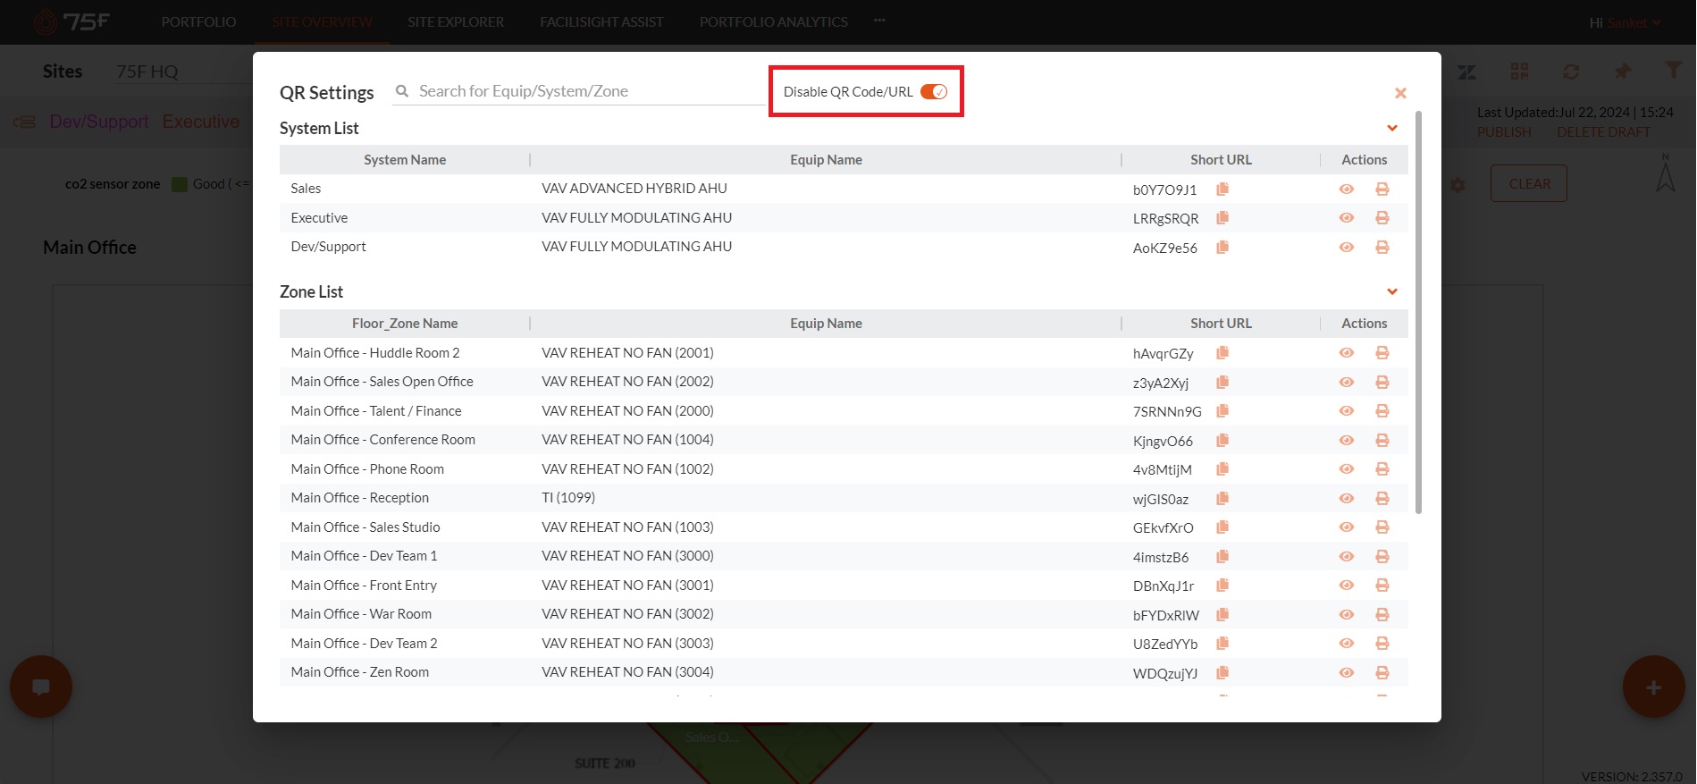Copy short URL for Dev/Support system
This screenshot has width=1697, height=784.
(1222, 247)
